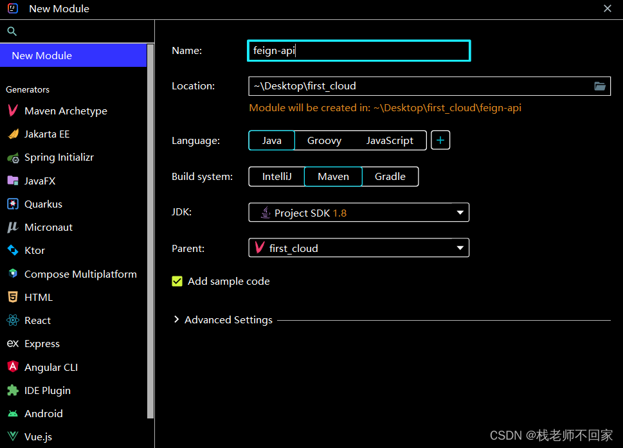Click the Micronaut generator label
Viewport: 623px width, 448px height.
48,227
